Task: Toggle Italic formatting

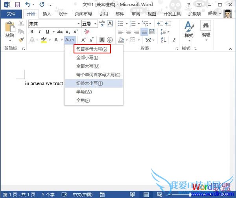Action: point(40,31)
